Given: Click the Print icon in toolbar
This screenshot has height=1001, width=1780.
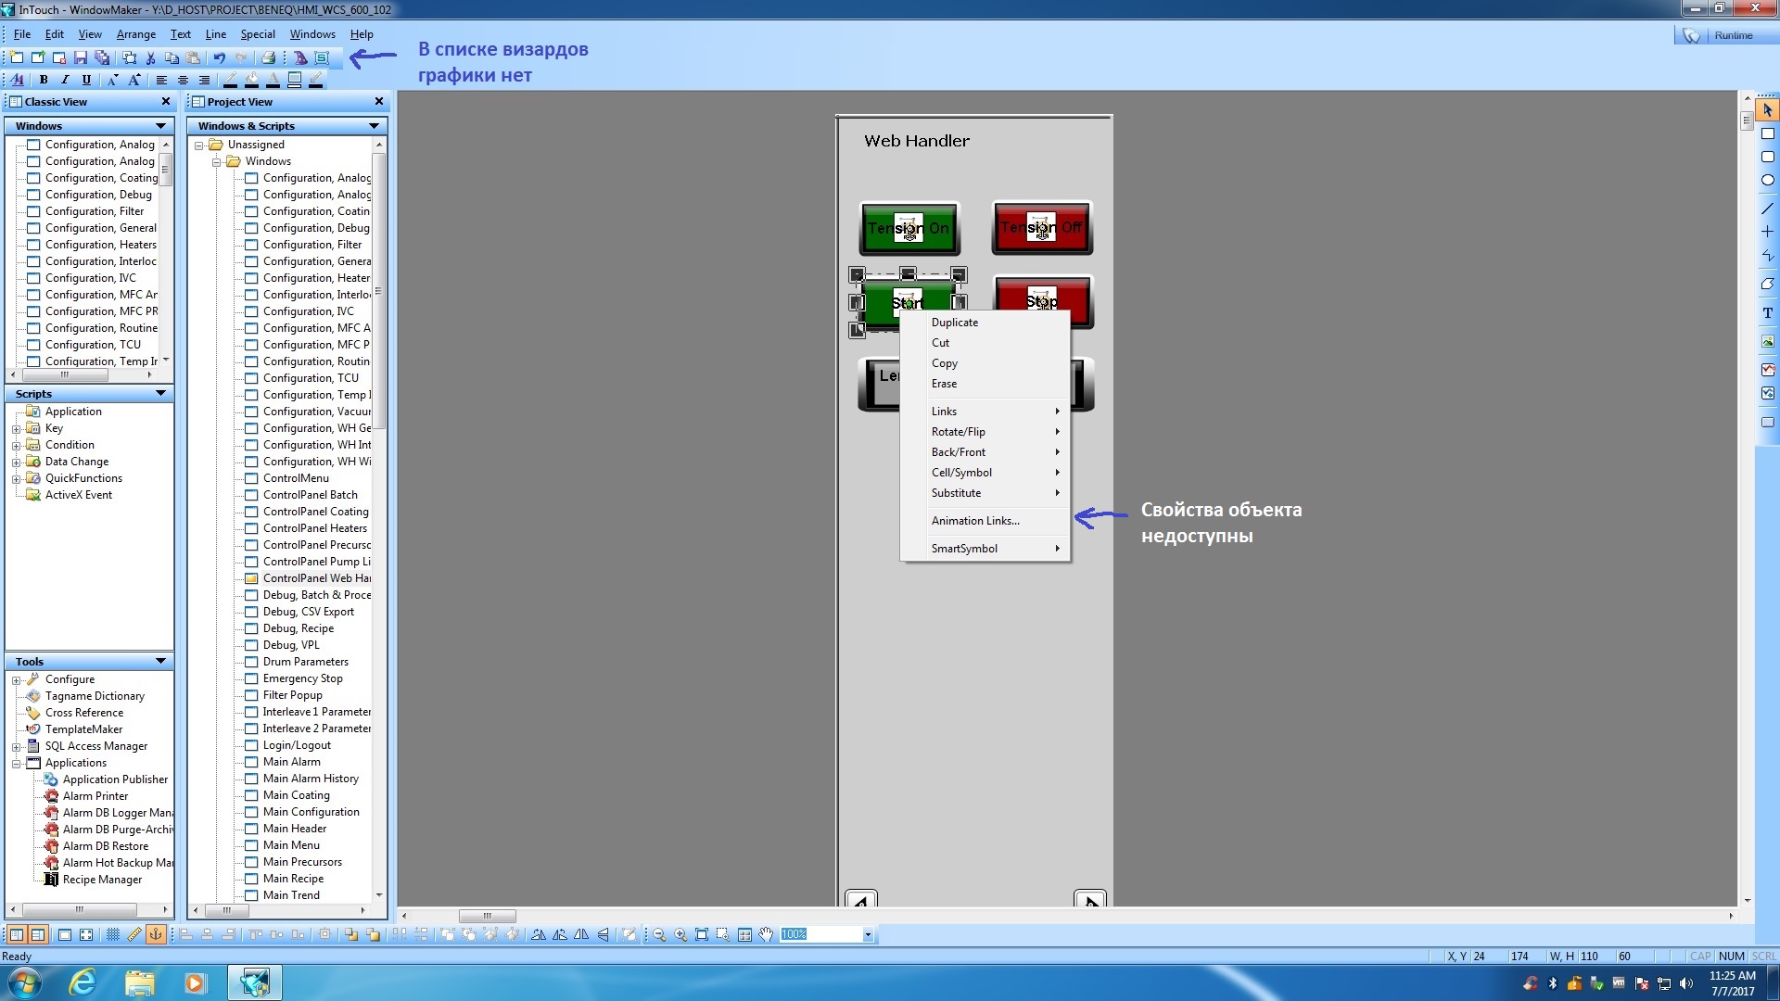Looking at the screenshot, I should point(268,57).
